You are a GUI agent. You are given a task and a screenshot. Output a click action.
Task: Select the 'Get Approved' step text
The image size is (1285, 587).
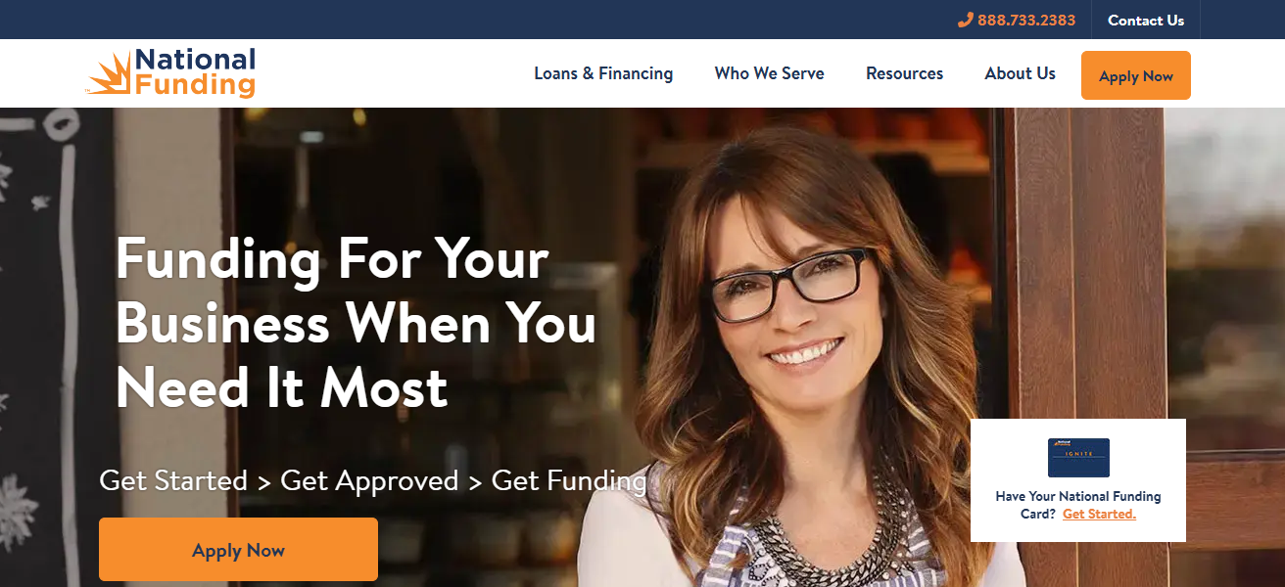click(x=369, y=481)
